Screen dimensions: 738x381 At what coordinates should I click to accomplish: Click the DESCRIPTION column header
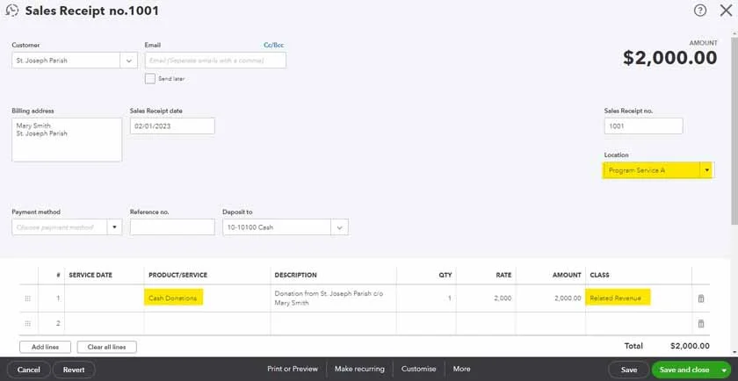[x=295, y=275]
